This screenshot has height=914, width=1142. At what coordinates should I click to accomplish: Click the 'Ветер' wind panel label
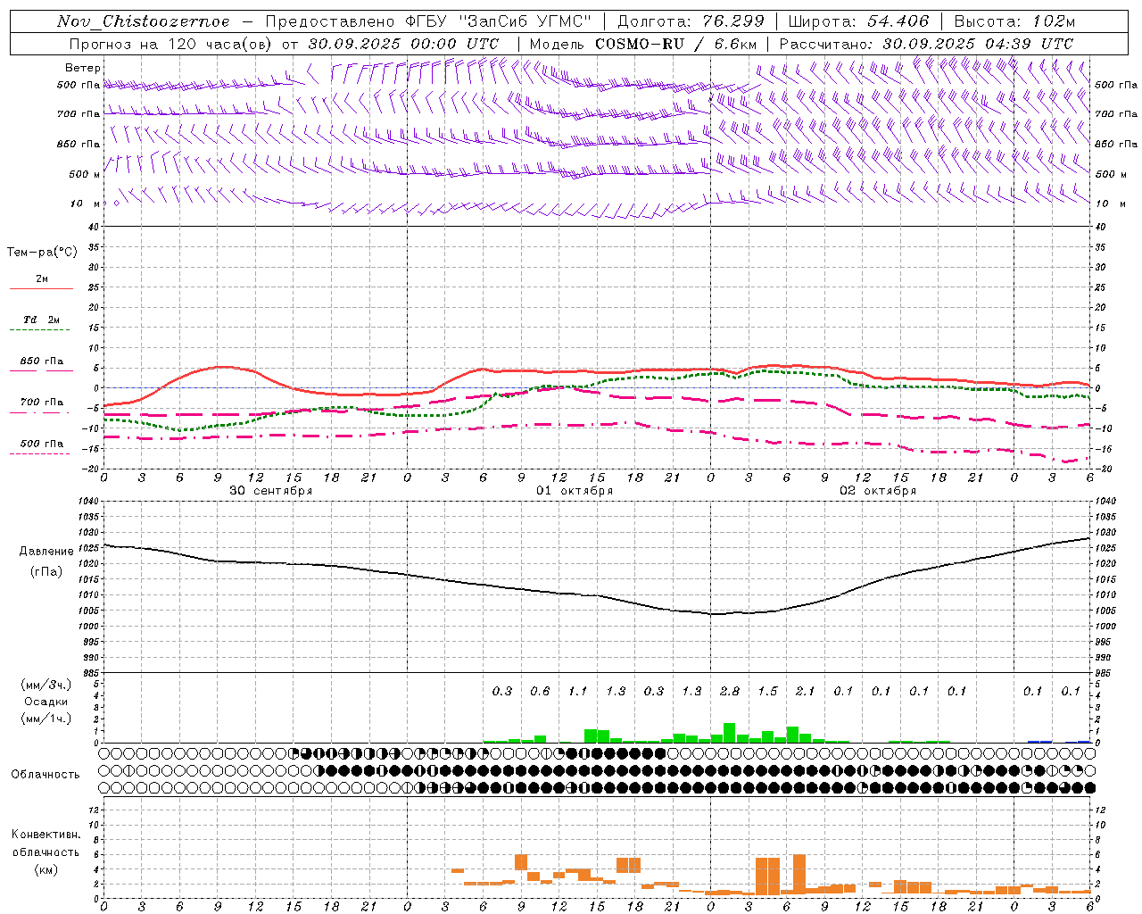(83, 68)
